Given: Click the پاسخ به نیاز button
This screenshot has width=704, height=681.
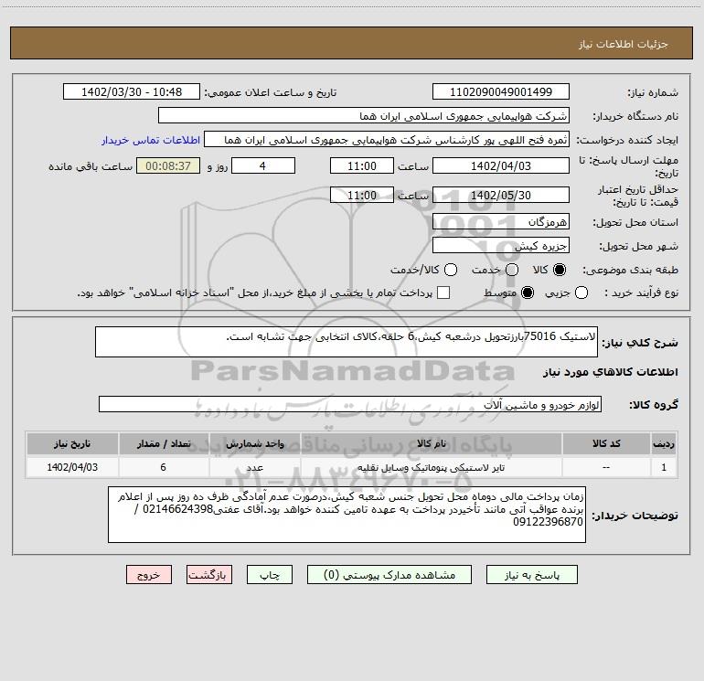Looking at the screenshot, I should (532, 575).
